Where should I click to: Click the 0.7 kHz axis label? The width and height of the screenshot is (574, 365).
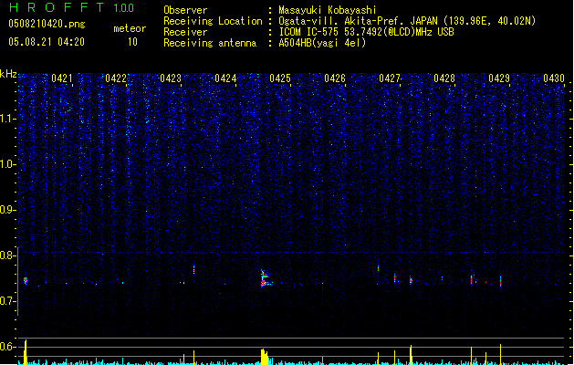pyautogui.click(x=7, y=301)
